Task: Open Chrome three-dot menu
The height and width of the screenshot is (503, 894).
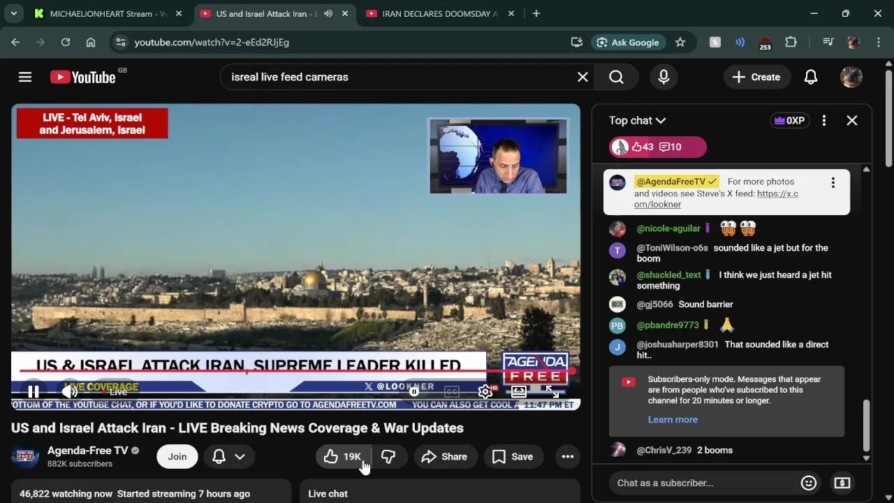Action: point(879,42)
